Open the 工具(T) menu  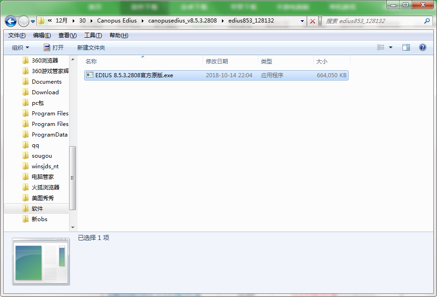click(93, 35)
